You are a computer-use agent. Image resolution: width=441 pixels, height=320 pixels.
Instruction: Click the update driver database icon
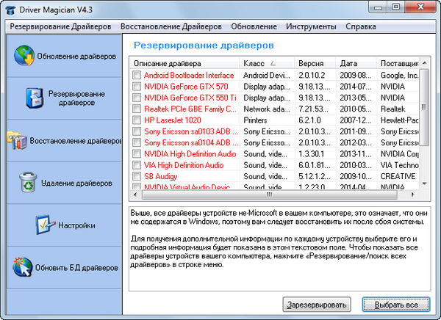(25, 266)
